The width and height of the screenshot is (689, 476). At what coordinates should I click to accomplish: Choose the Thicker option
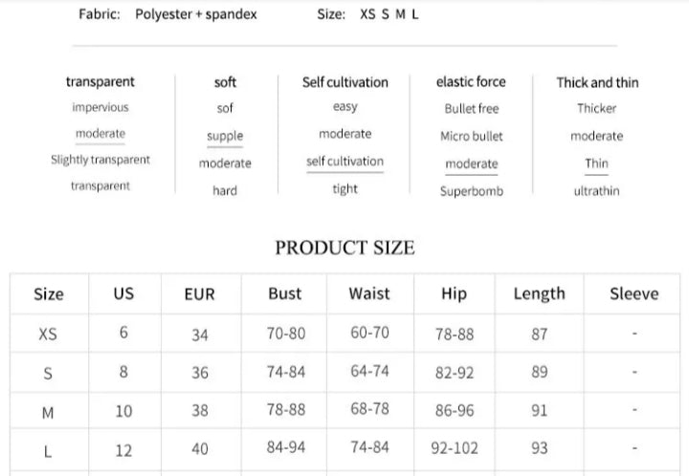(596, 108)
